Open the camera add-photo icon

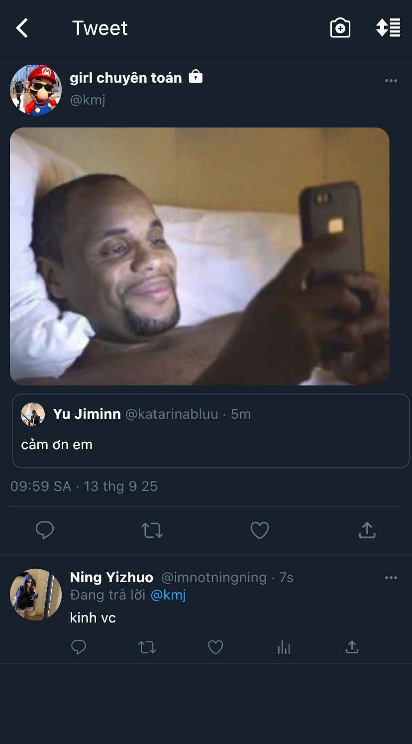pos(340,28)
